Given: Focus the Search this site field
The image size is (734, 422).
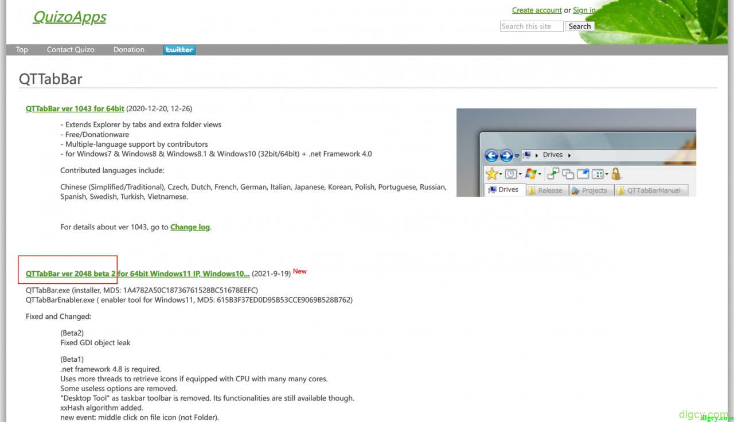Looking at the screenshot, I should [x=531, y=26].
